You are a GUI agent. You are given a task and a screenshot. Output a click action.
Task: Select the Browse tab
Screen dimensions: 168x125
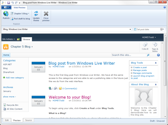pos(27,39)
